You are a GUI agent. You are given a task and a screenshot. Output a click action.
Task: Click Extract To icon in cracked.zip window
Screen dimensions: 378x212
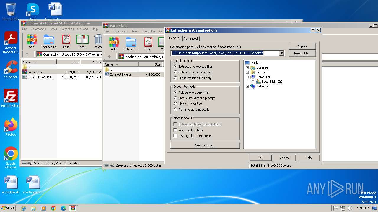click(131, 44)
